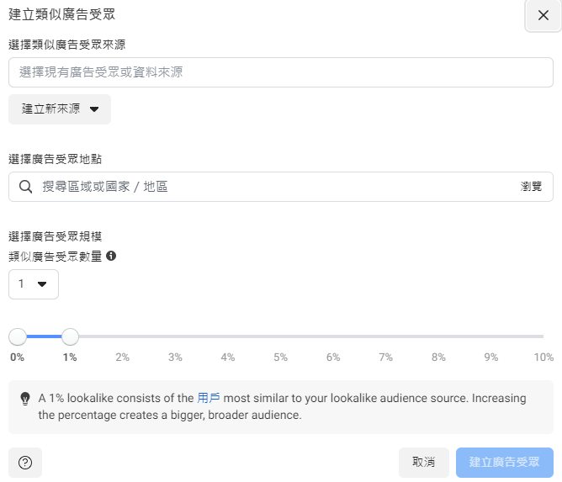This screenshot has width=562, height=482.
Task: Focus the 搜尋區域或國家 / 地區 search box
Action: [x=281, y=187]
